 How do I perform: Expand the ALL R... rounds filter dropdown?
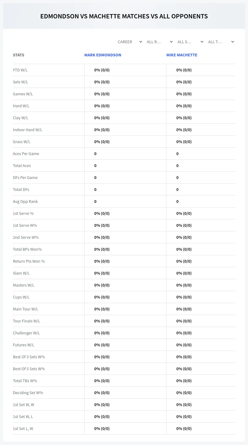(x=160, y=42)
